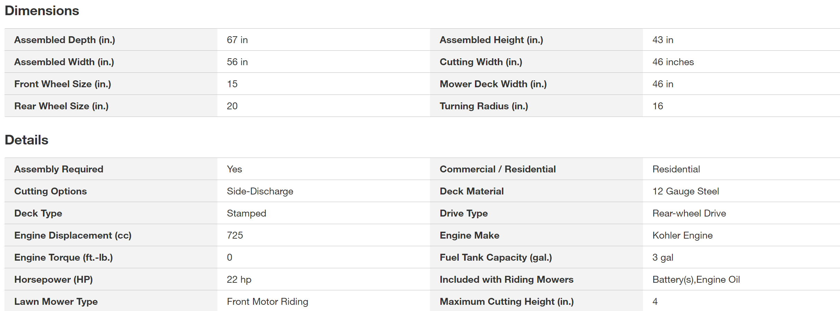Click the Rear-wheel Drive value

click(689, 213)
